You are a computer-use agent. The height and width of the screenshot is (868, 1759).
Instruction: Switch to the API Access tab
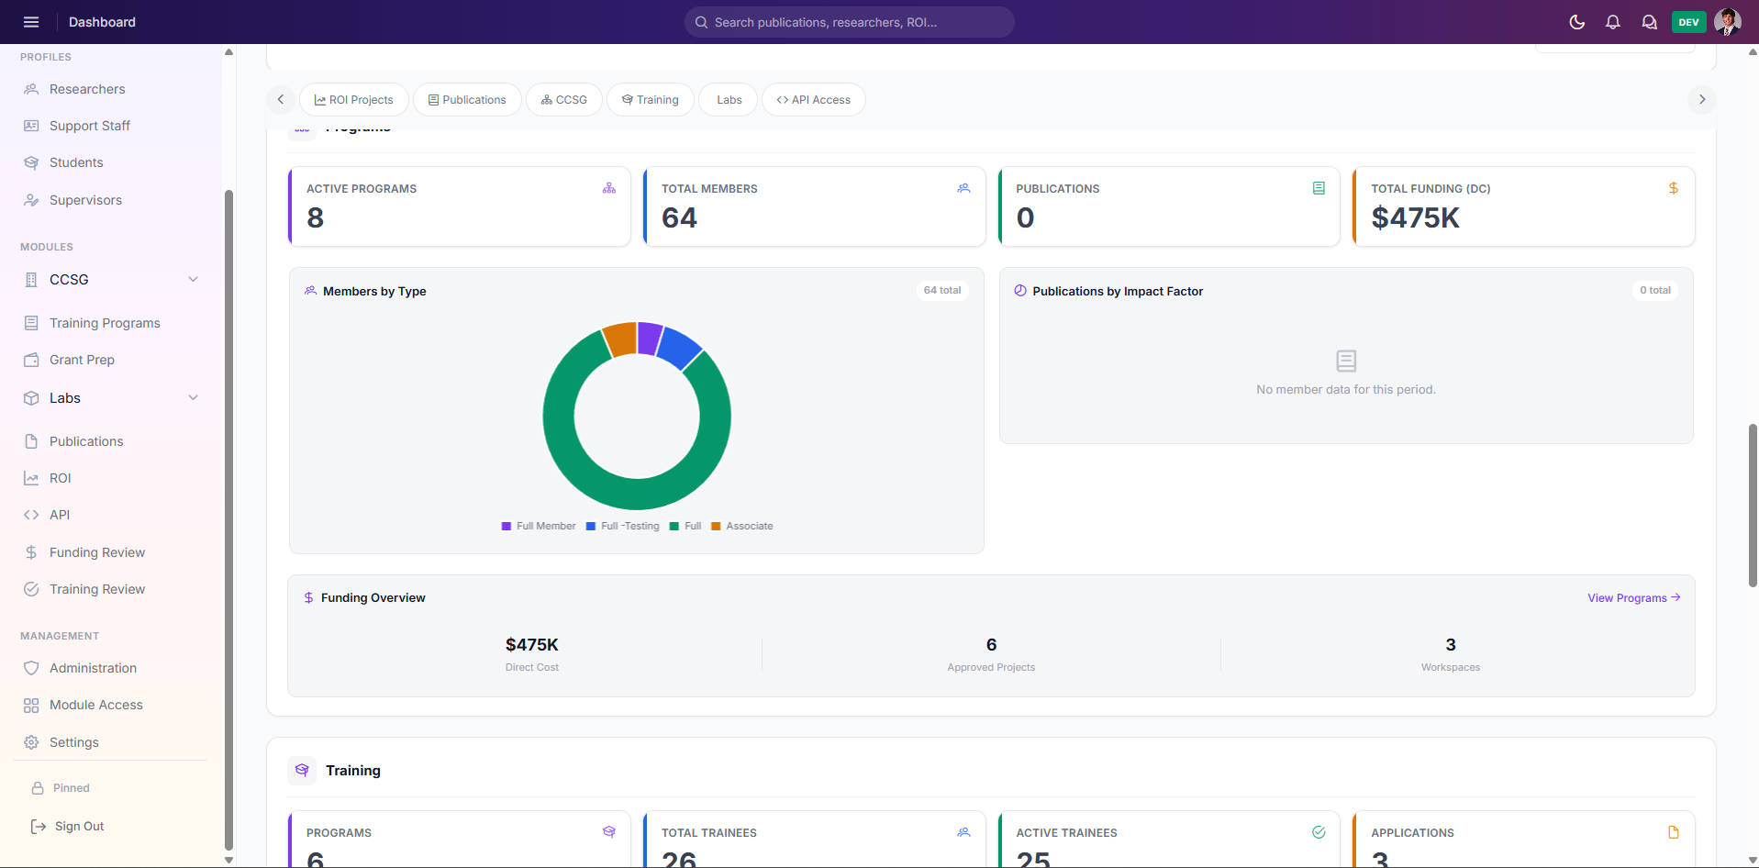pos(813,99)
